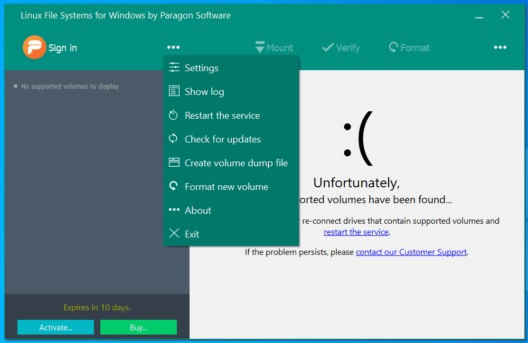Image resolution: width=528 pixels, height=343 pixels.
Task: Choose Restart the service menu item
Action: tap(231, 116)
